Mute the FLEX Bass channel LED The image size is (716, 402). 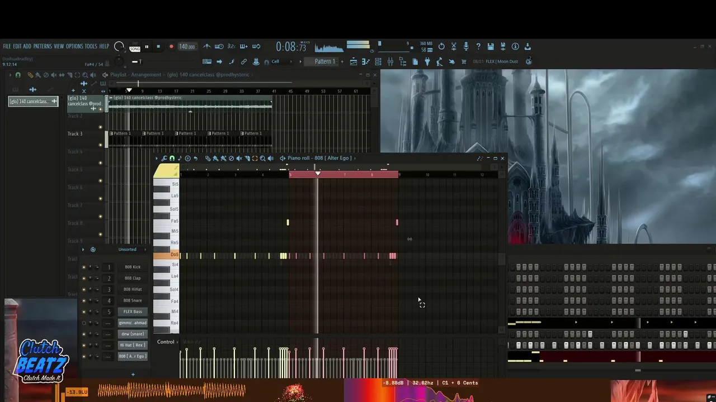pos(84,312)
